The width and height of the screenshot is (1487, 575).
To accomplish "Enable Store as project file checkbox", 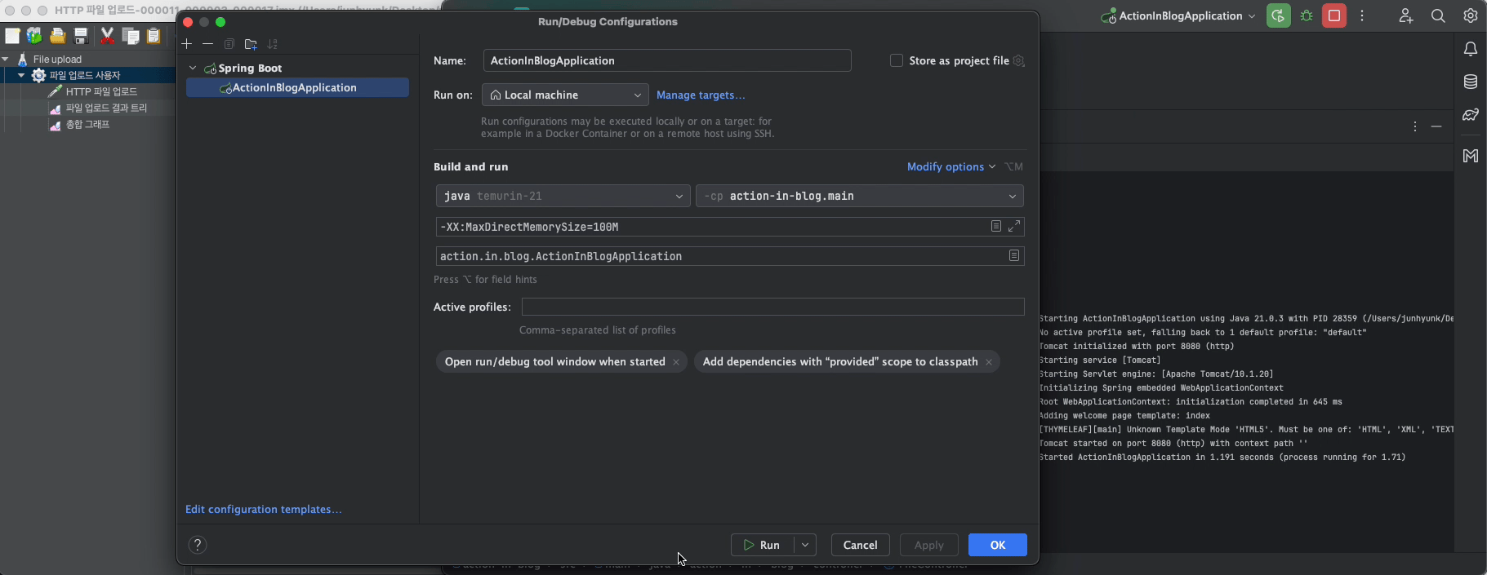I will click(x=897, y=60).
